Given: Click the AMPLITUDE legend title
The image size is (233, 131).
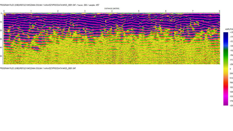Looking at the screenshot, I should tap(229, 29).
